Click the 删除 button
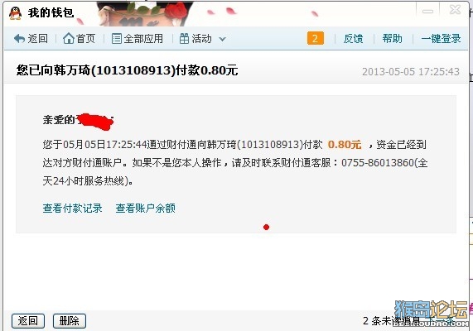Viewport: 473px width, 331px height. (70, 321)
